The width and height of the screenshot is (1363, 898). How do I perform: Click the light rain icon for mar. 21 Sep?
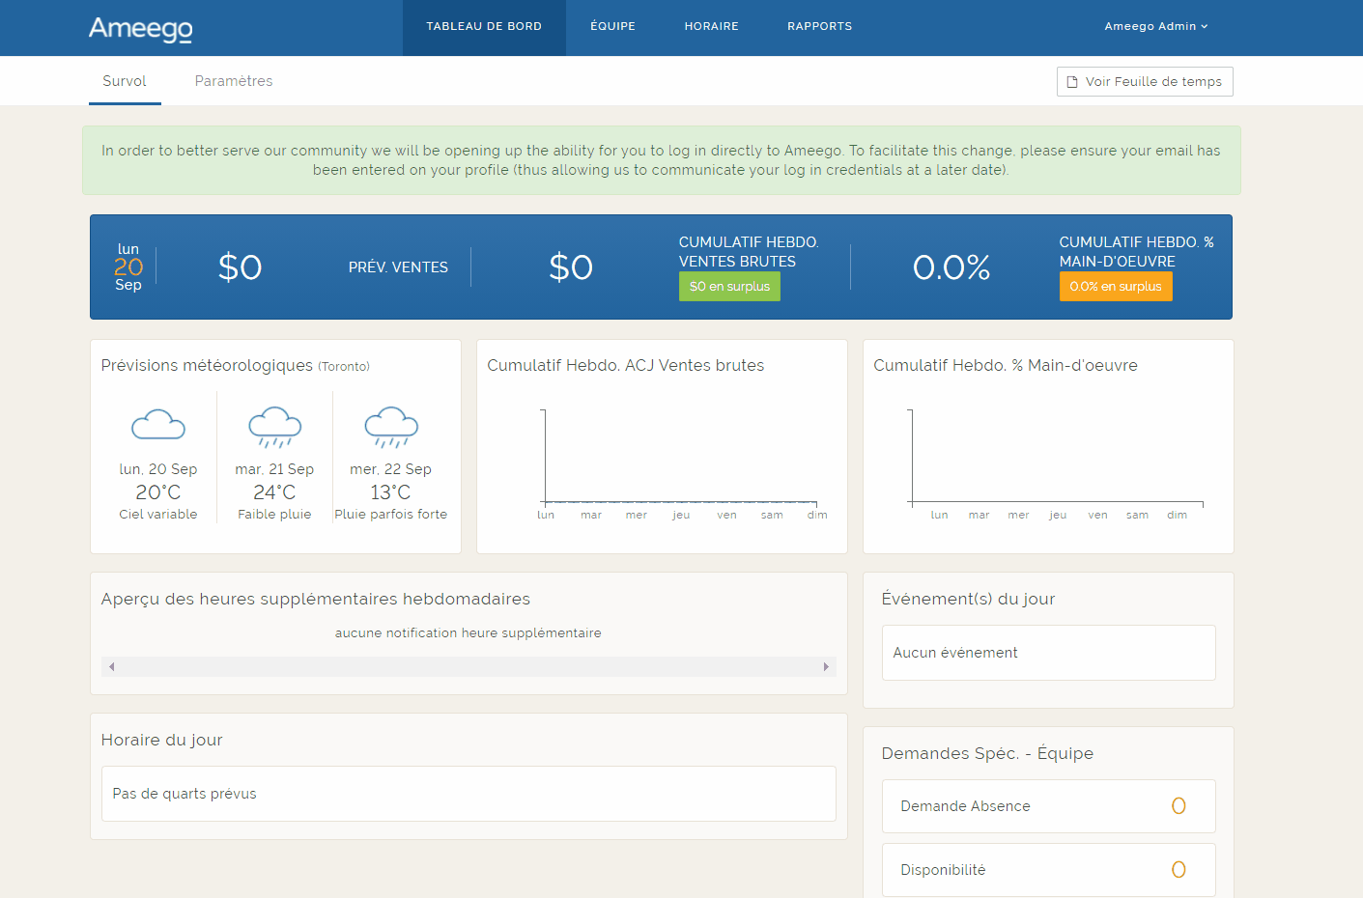pos(274,427)
